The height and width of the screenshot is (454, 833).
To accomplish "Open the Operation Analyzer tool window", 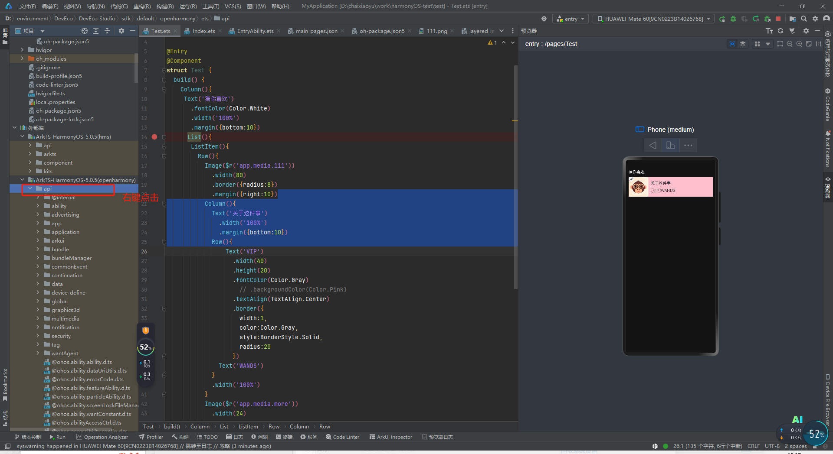I will 102,437.
